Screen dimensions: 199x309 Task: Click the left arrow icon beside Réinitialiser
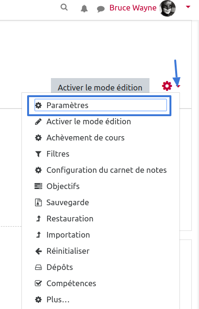coord(39,251)
